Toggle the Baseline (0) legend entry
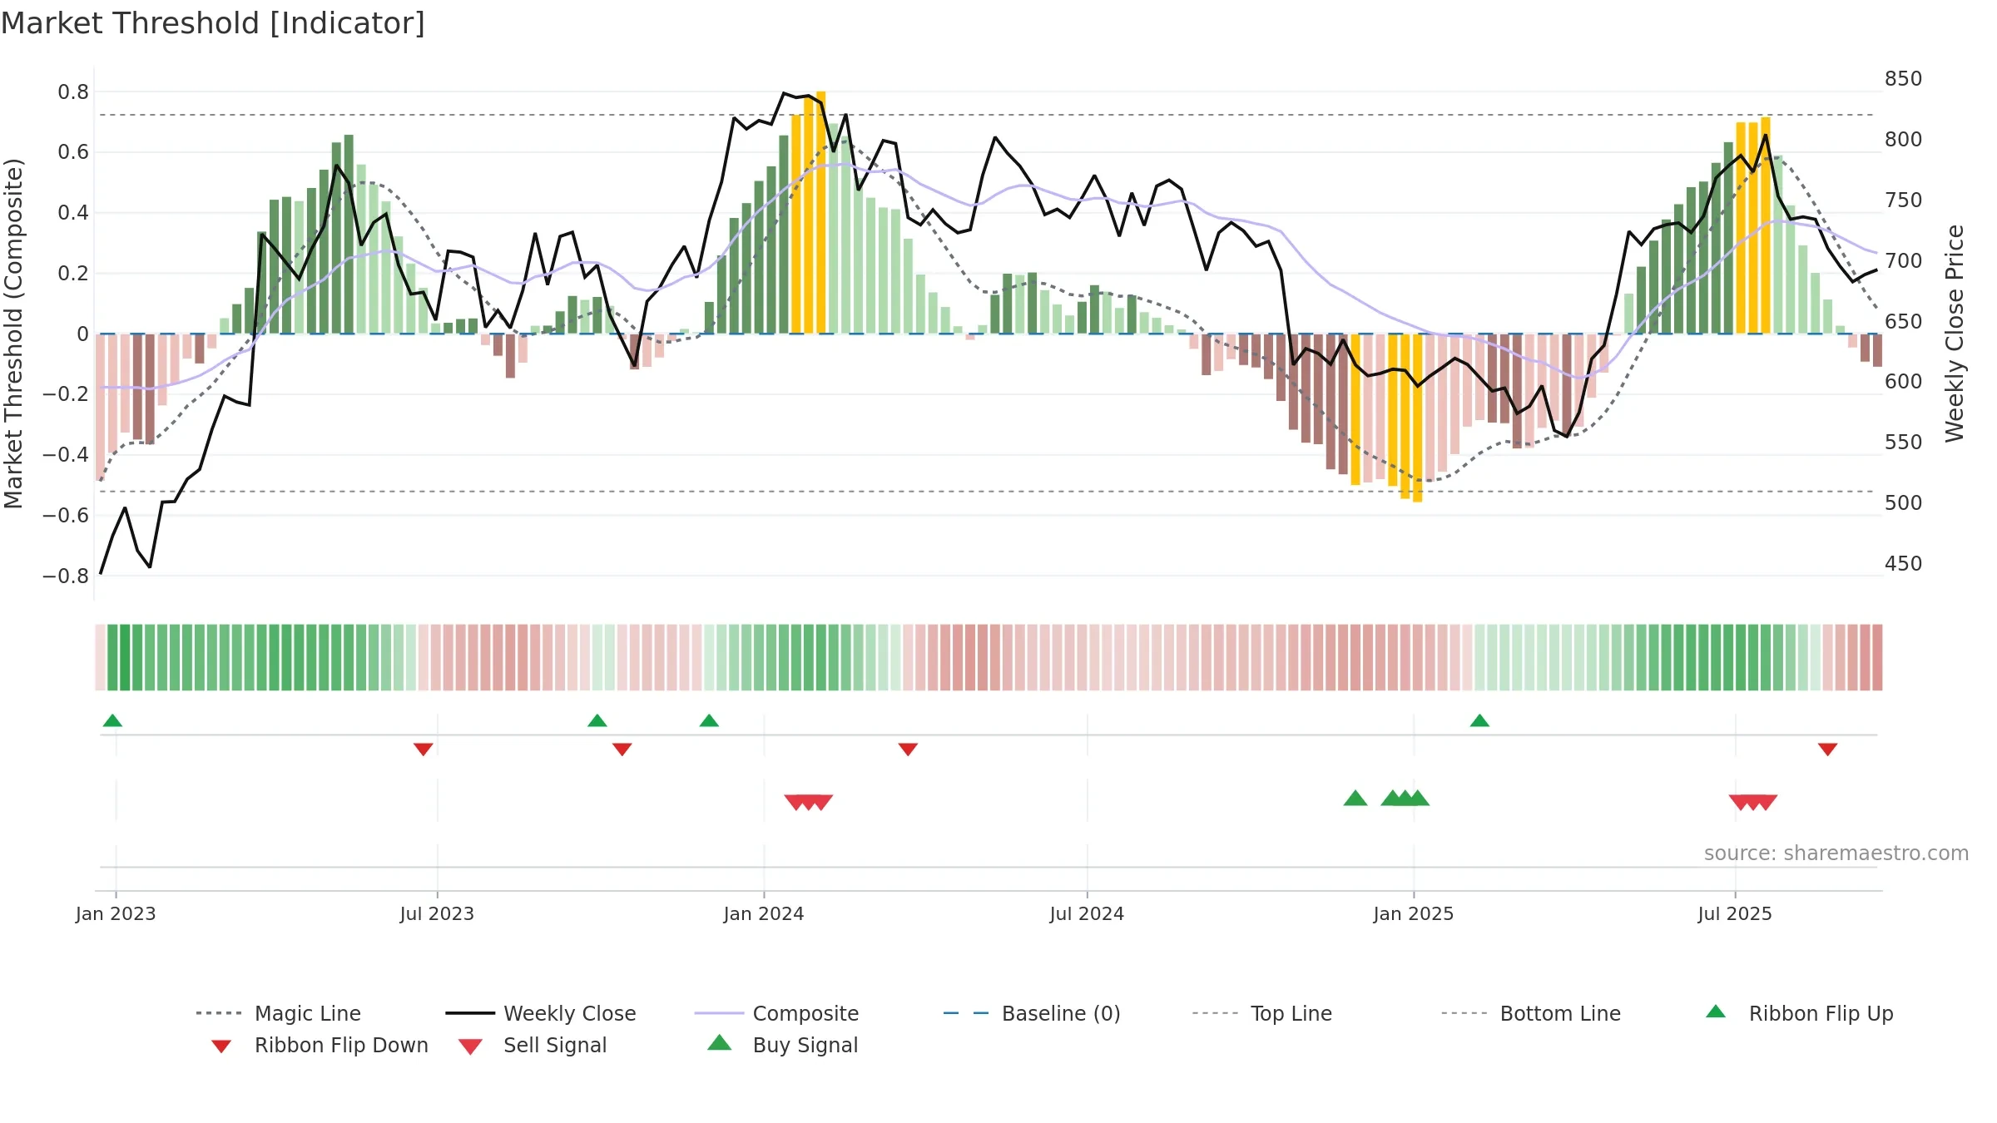1997x1123 pixels. click(x=1032, y=1013)
